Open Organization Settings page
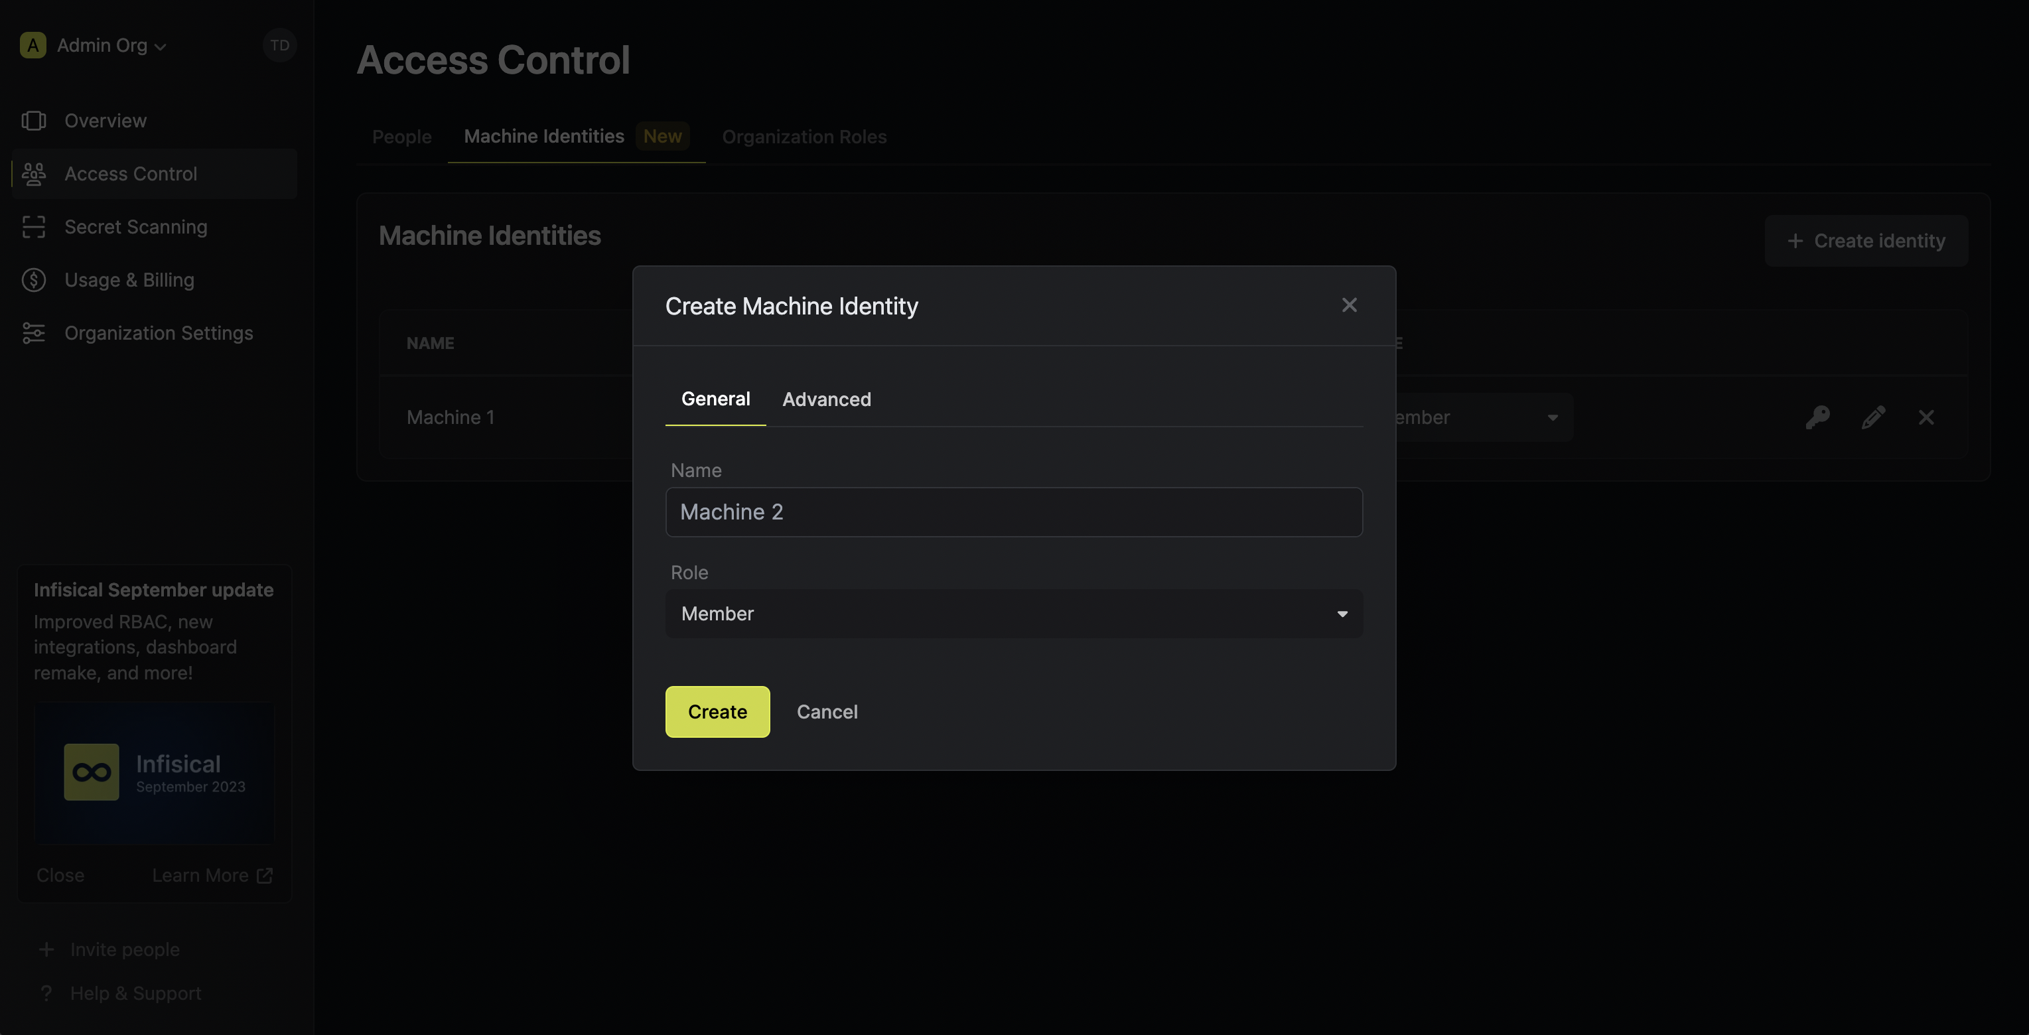 pyautogui.click(x=155, y=333)
